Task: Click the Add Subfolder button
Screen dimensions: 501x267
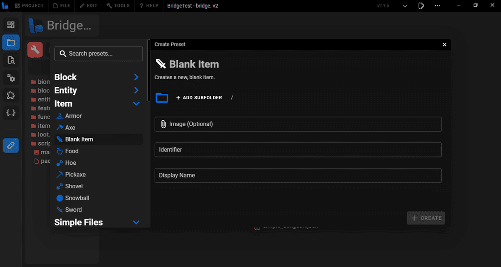Action: point(199,98)
